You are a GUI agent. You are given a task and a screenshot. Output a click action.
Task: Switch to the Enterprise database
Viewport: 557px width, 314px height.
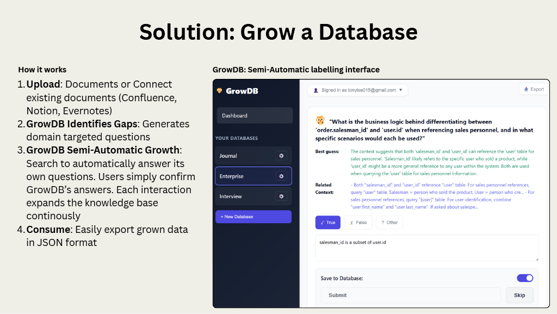[247, 176]
